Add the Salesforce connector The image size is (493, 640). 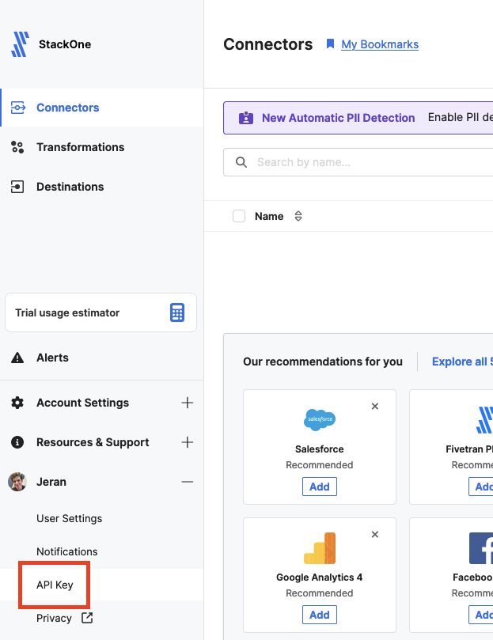(x=319, y=487)
